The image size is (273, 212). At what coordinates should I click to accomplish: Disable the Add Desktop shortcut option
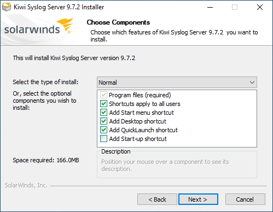103,121
